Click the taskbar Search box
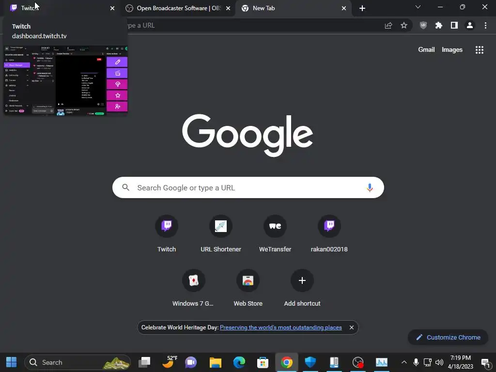Screen dimensions: 496x372 click(x=77, y=362)
